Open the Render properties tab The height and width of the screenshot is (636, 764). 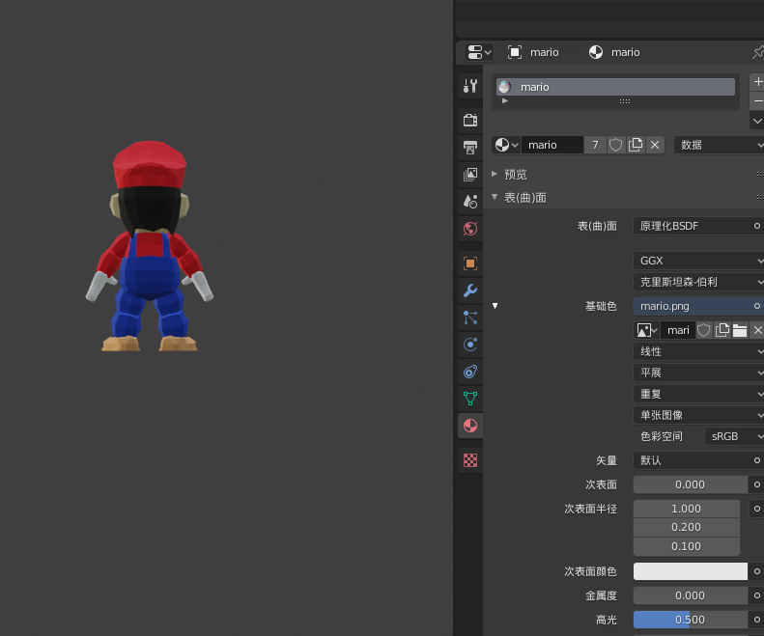click(470, 120)
